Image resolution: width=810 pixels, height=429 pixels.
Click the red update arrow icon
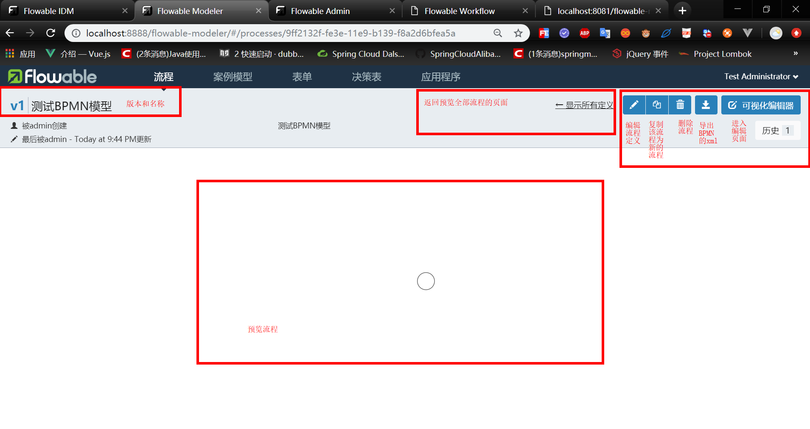pyautogui.click(x=796, y=33)
